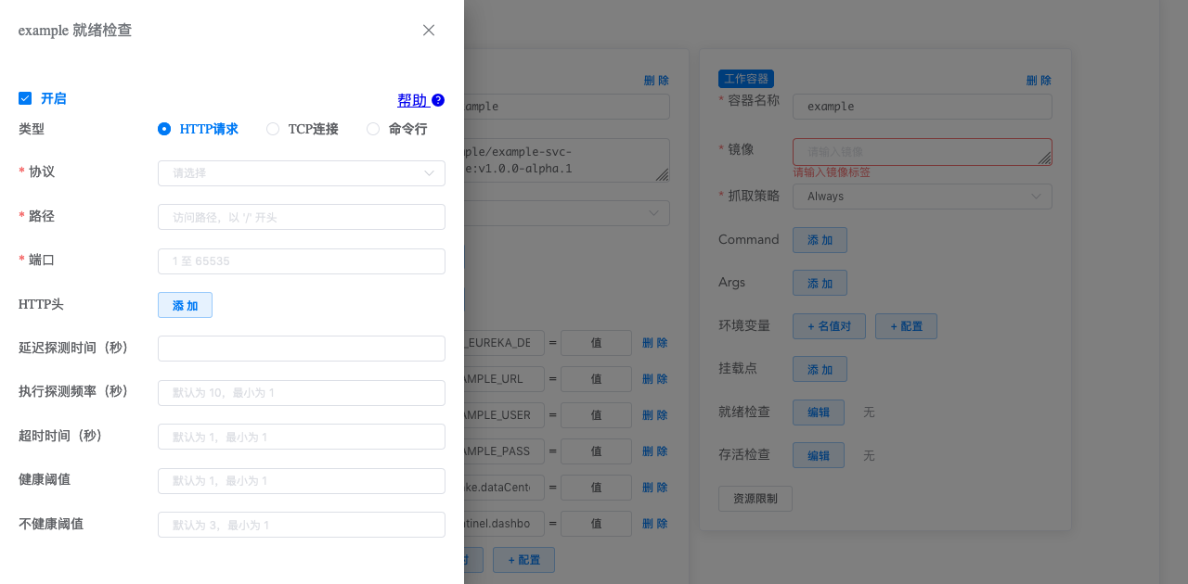Click the 超时时间 input field
Image resolution: width=1188 pixels, height=584 pixels.
tap(302, 437)
